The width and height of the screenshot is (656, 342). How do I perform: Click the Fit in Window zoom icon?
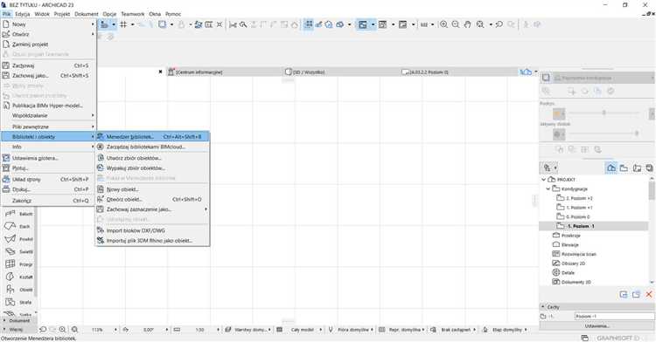(x=480, y=24)
